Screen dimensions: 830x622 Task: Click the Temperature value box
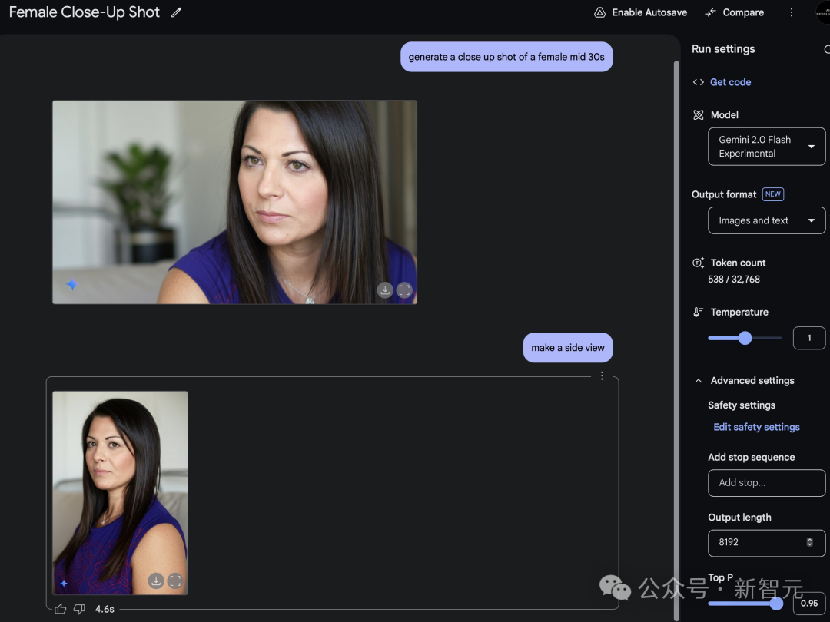tap(808, 338)
